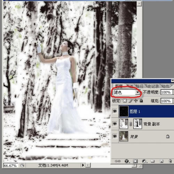This screenshot has width=174, height=174.
Task: Click the mask link icon on 背景 副本
Action: pos(130,124)
